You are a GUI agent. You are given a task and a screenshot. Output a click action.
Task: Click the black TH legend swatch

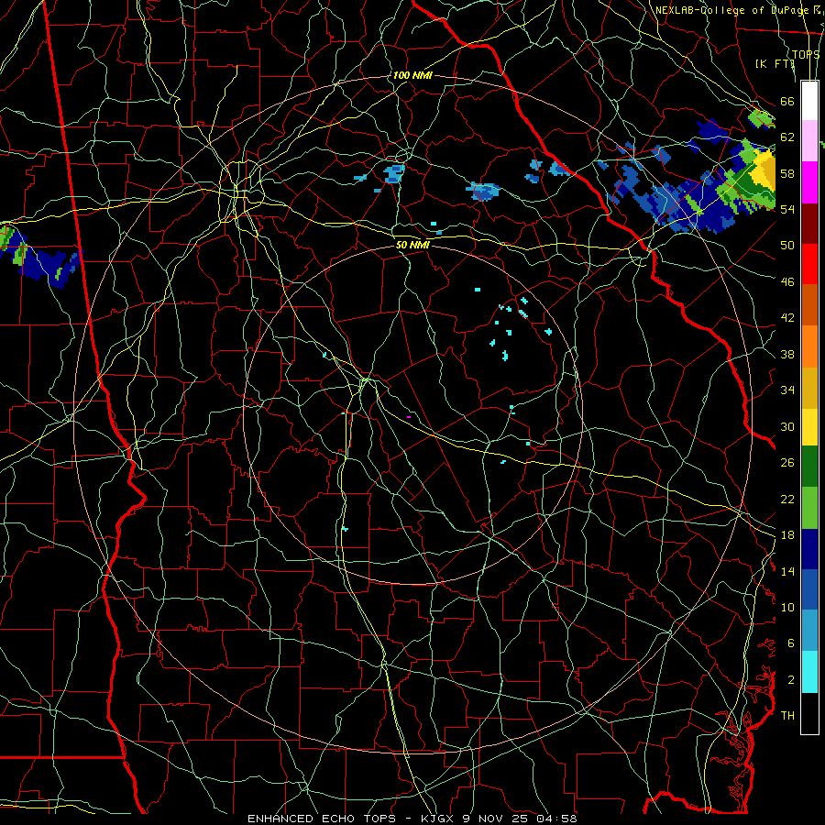point(809,713)
